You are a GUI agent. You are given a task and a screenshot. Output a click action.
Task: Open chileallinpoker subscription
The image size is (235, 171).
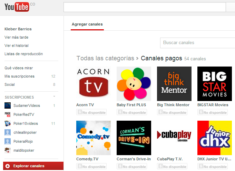tap(25, 132)
